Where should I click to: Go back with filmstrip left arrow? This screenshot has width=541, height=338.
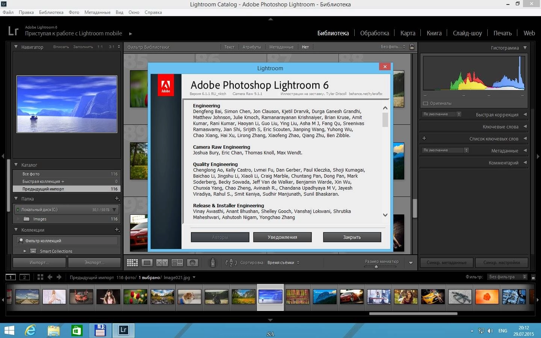(x=50, y=277)
